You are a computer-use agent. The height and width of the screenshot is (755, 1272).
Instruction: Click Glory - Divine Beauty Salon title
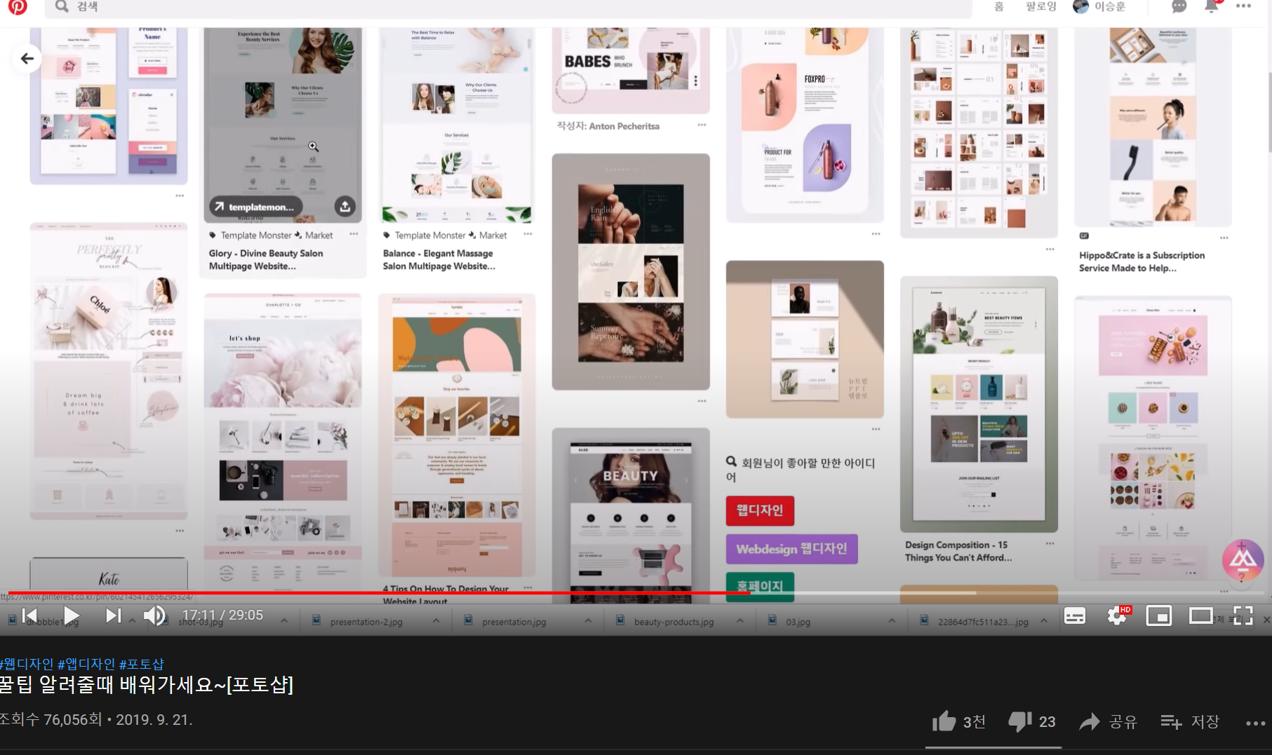266,260
